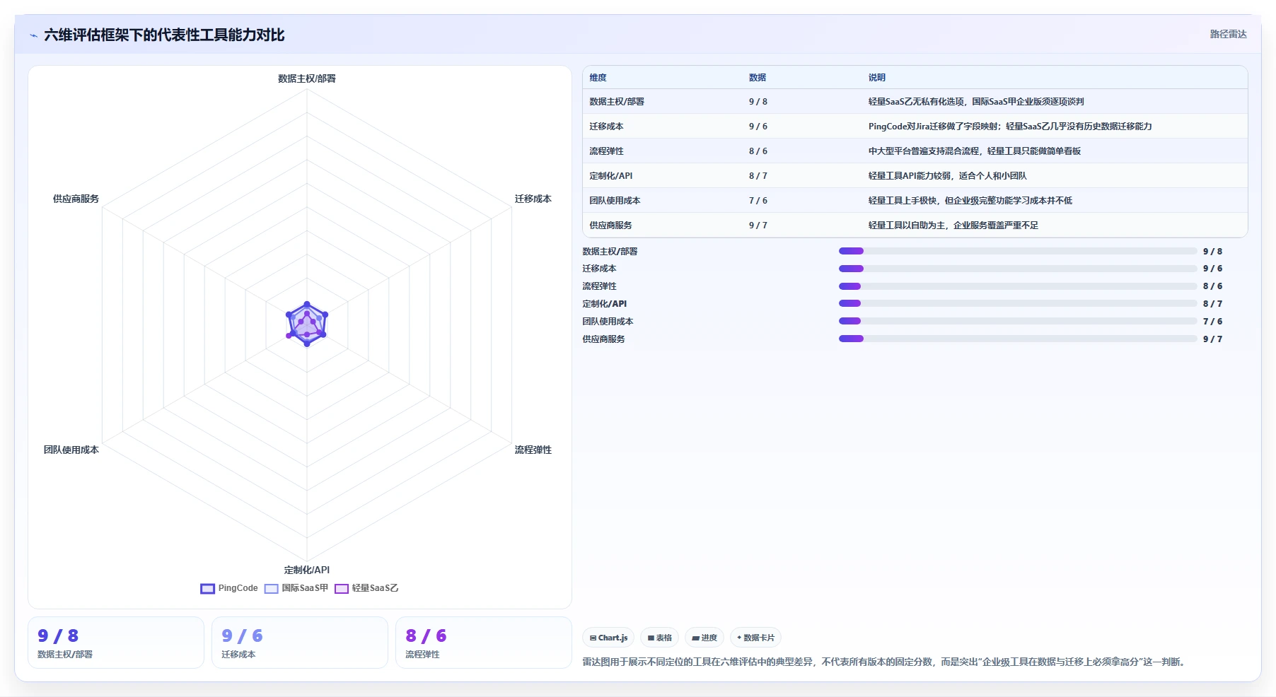Click the note 轻量工具上手极快

pos(970,201)
